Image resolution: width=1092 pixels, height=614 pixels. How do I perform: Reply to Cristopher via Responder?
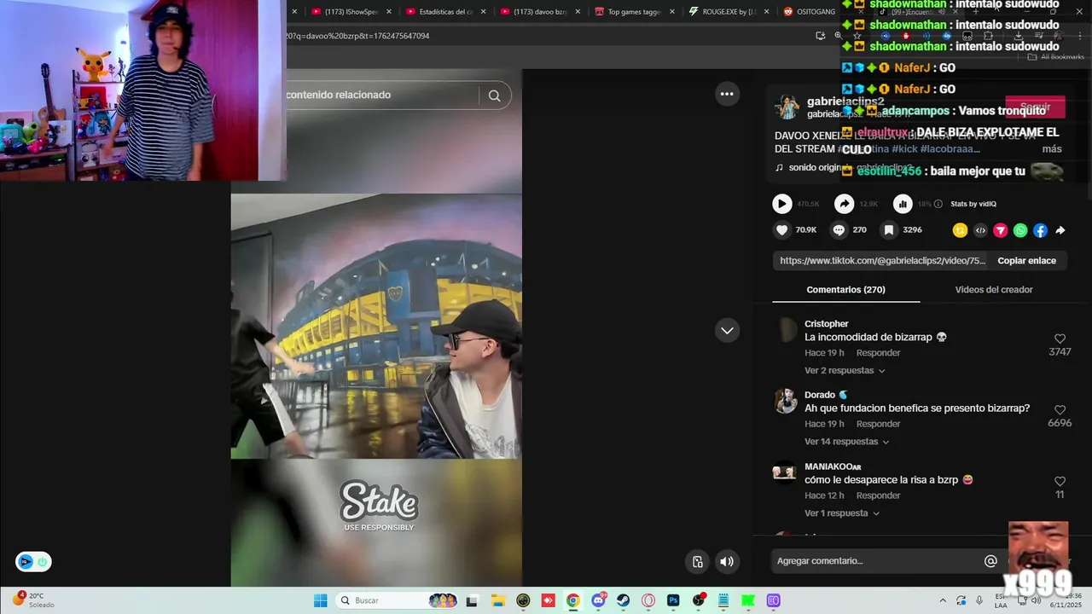pyautogui.click(x=878, y=353)
